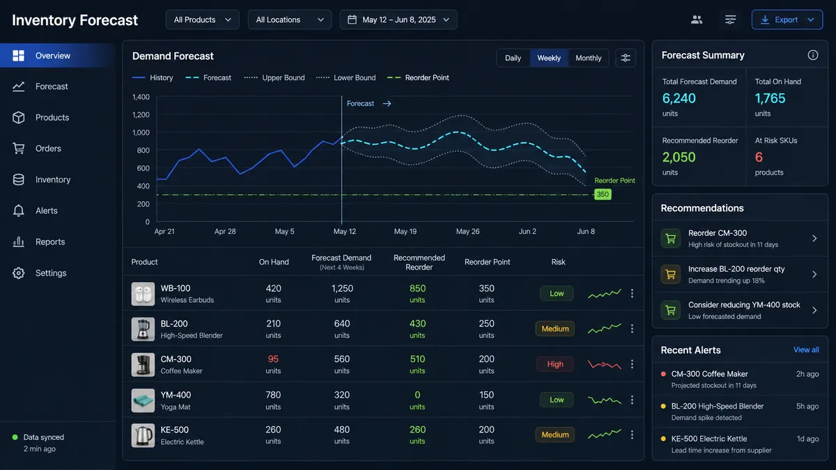Click the Forecast Summary info icon
836x470 pixels.
click(812, 55)
